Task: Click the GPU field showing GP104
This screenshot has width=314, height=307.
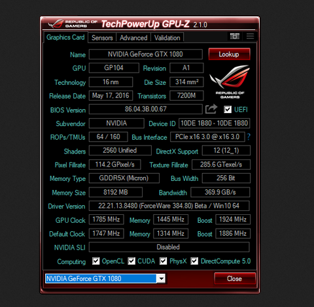Action: [114, 68]
